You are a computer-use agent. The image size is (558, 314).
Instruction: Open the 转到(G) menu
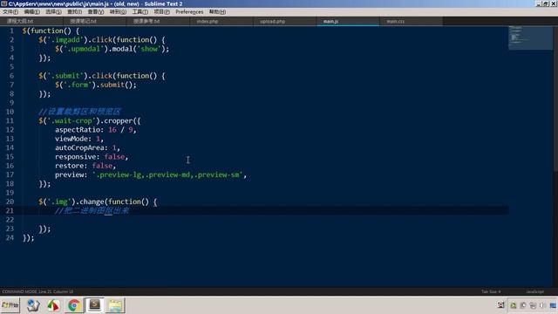118,11
